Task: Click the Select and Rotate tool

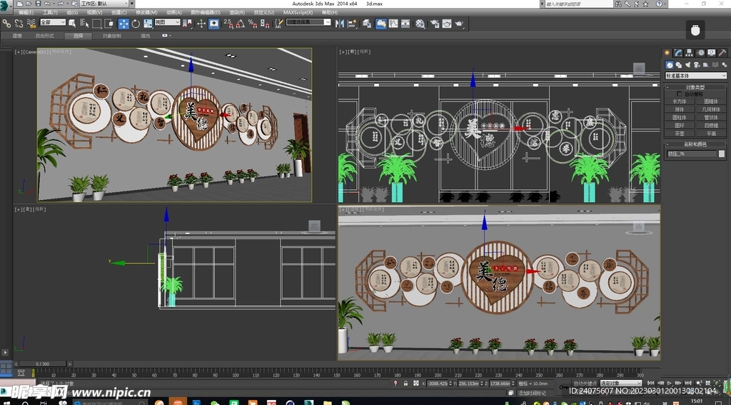Action: tap(136, 24)
